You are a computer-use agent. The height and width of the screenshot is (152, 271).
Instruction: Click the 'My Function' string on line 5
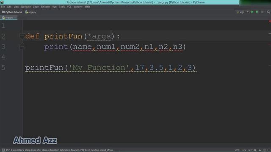point(99,68)
